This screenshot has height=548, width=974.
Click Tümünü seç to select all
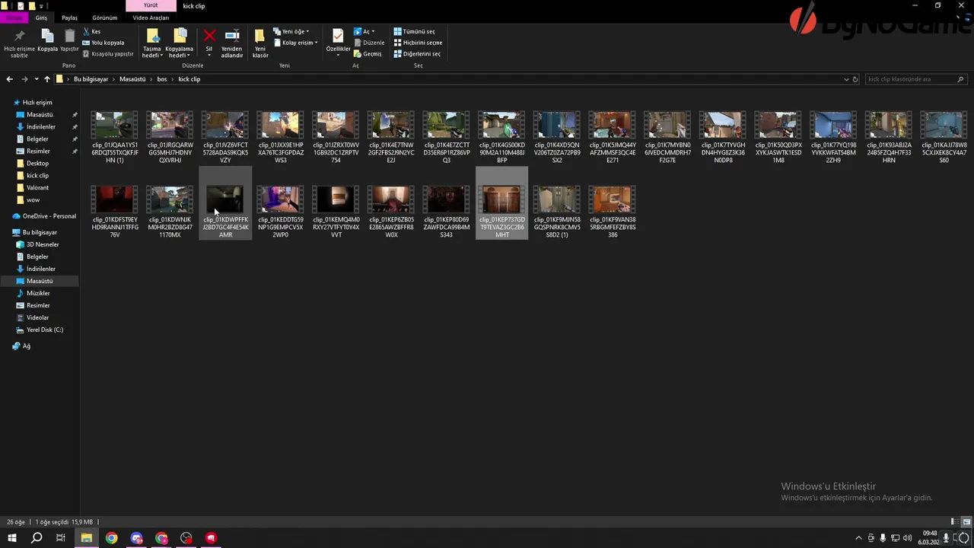point(415,32)
